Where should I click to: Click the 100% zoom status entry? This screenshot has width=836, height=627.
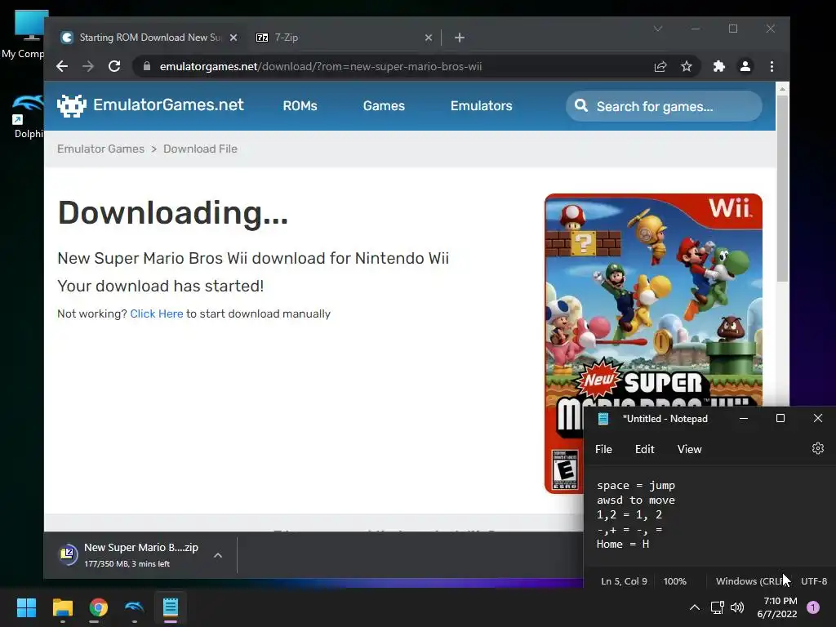[674, 581]
